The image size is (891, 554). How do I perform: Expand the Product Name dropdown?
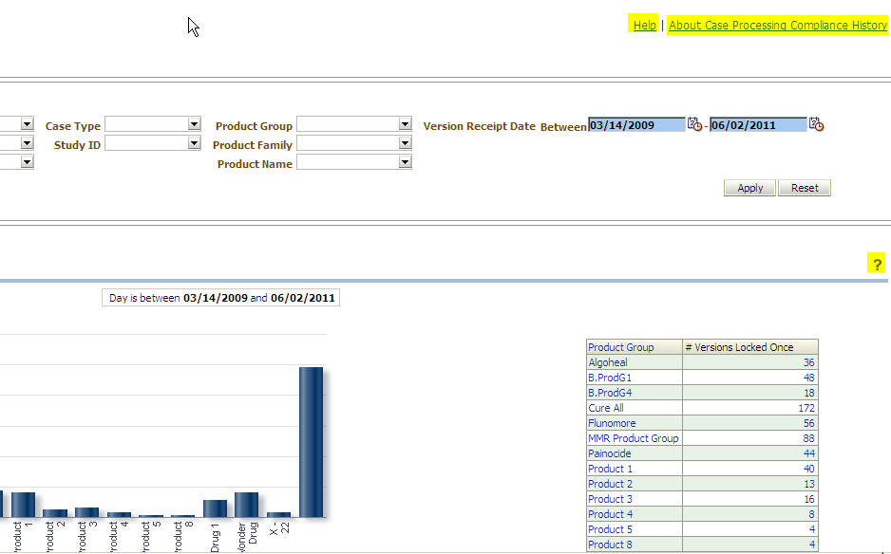[x=405, y=162]
